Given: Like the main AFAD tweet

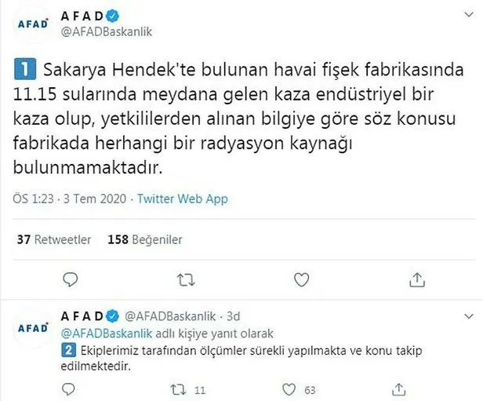Looking at the screenshot, I should 301,280.
